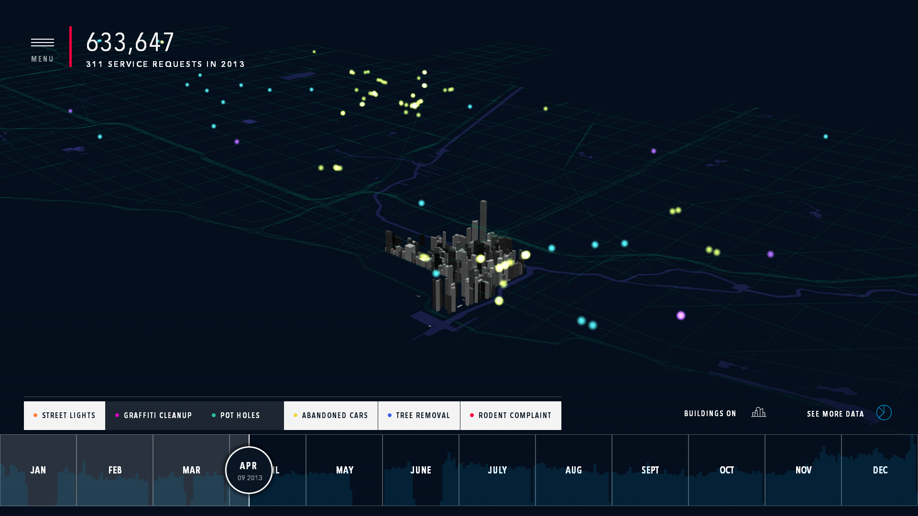Jump to JULY on timeline
Screen dimensions: 918x516
coord(497,470)
